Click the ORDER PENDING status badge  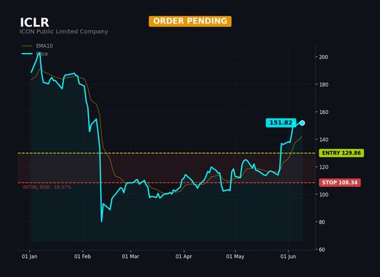pos(190,21)
